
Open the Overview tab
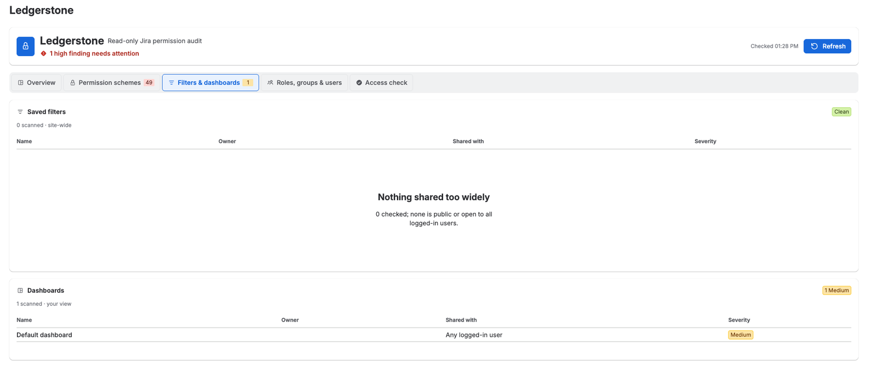pyautogui.click(x=36, y=83)
